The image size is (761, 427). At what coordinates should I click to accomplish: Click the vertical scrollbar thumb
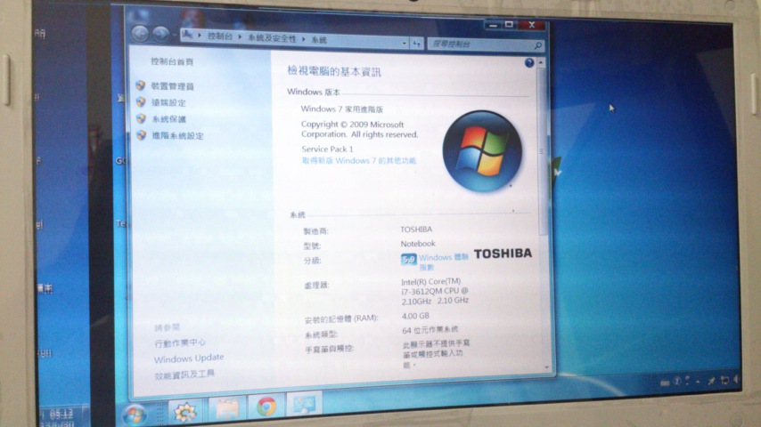542,151
